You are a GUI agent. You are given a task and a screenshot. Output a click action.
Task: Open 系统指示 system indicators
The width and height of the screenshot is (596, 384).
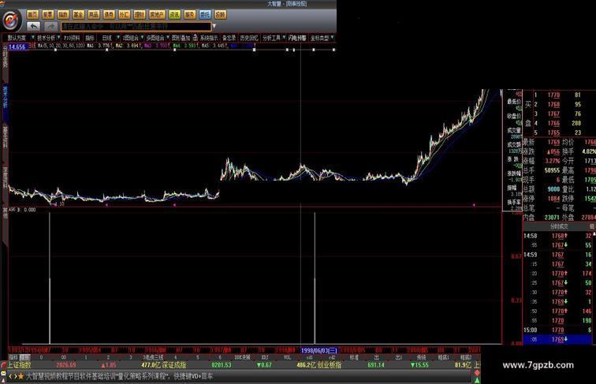coord(209,38)
